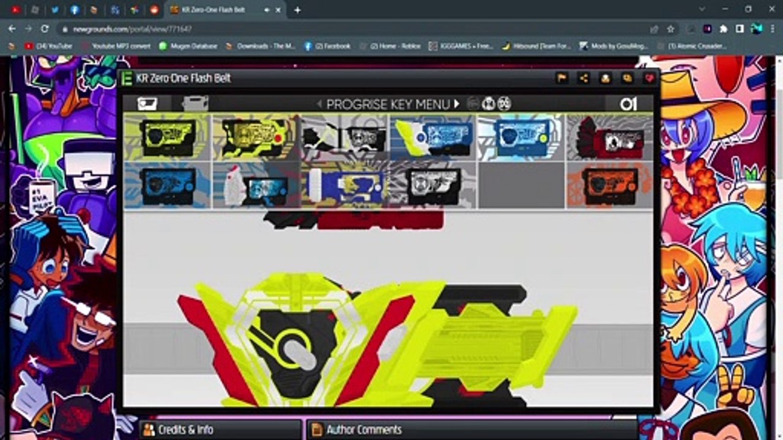Open the Chrome three-dot menu

click(773, 29)
